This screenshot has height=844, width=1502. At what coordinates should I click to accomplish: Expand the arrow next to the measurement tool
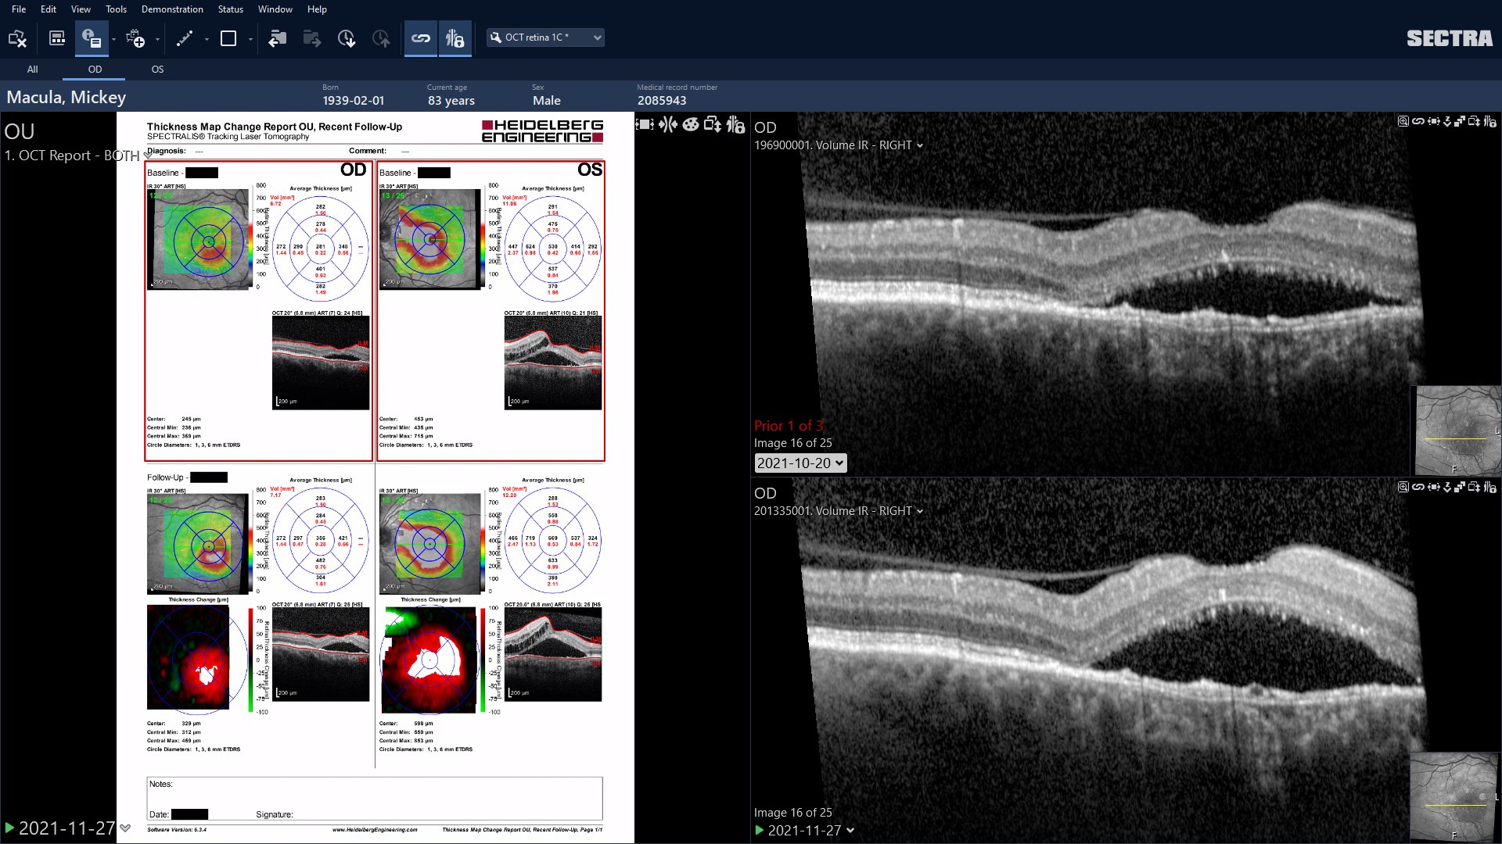click(206, 38)
